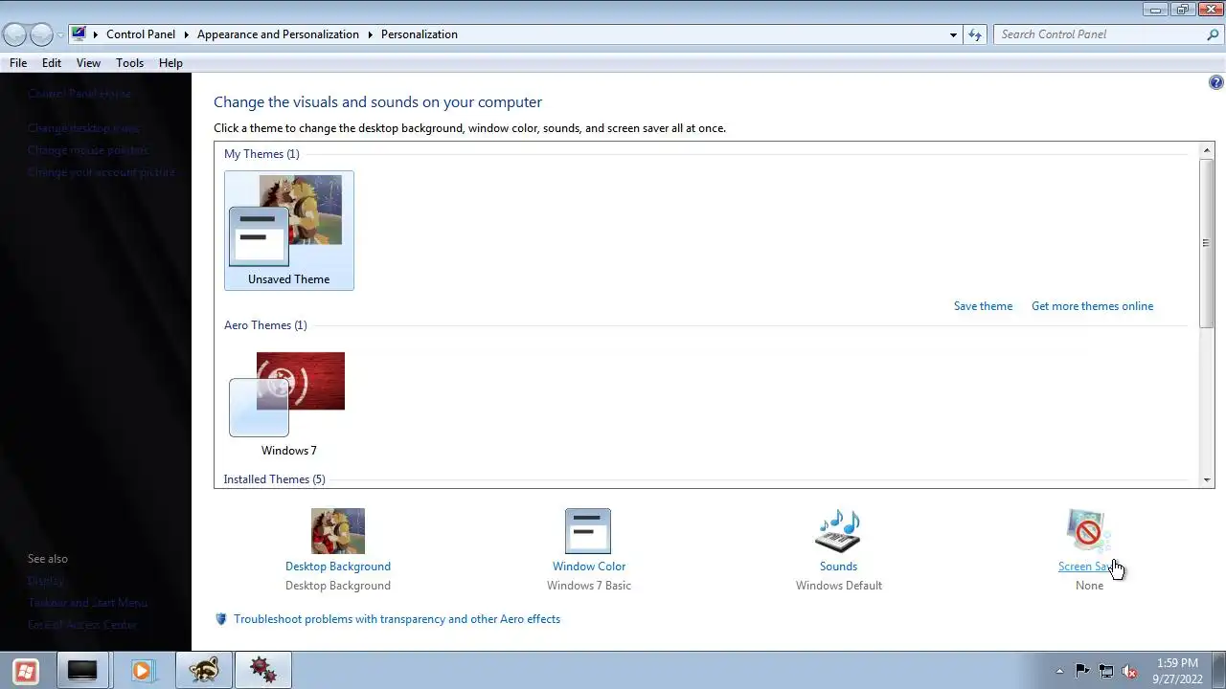
Task: Open Windows Media Player from taskbar
Action: 143,671
